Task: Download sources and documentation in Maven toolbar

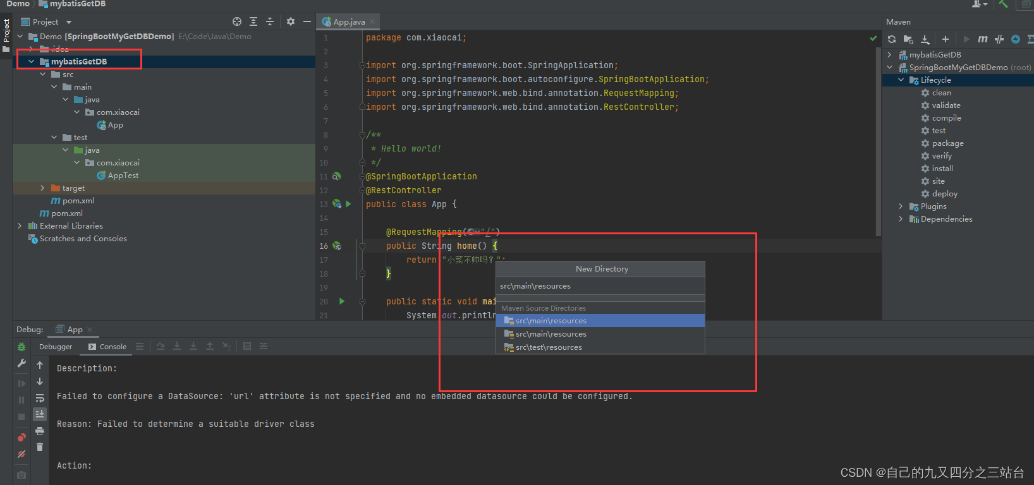Action: tap(925, 39)
